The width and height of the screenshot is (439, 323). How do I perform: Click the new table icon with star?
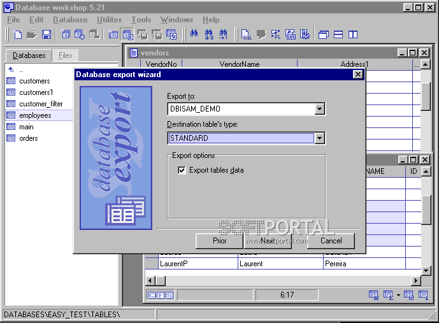(113, 34)
